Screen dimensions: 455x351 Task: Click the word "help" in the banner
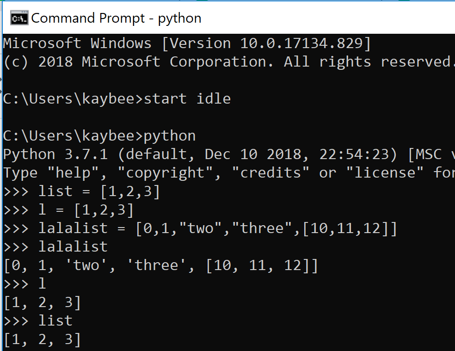(73, 173)
